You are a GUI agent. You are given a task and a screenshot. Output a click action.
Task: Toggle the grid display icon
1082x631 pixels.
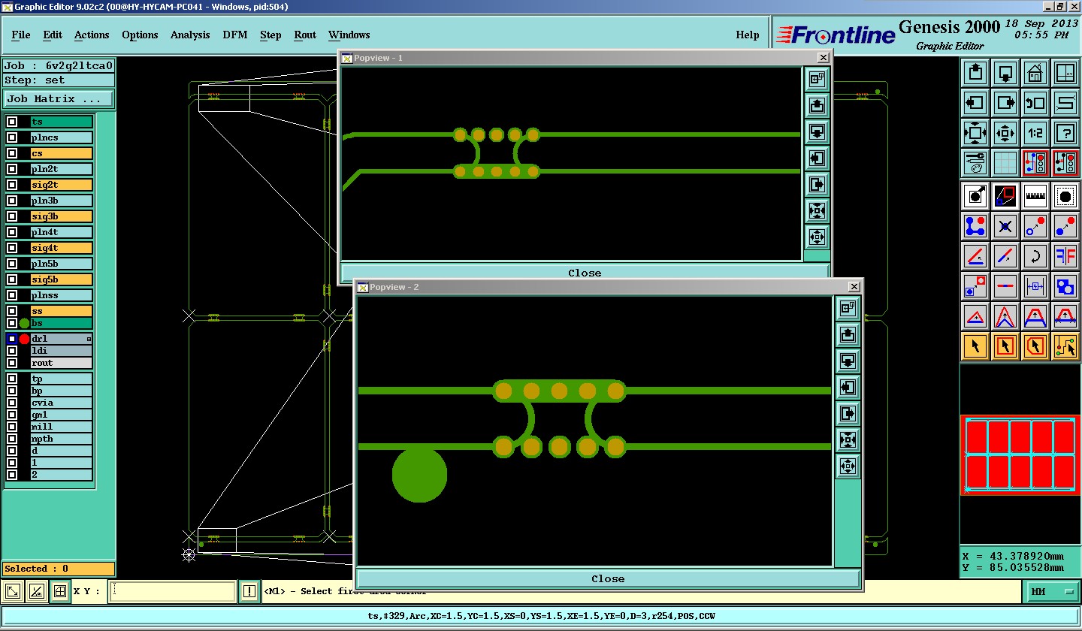coord(1005,163)
